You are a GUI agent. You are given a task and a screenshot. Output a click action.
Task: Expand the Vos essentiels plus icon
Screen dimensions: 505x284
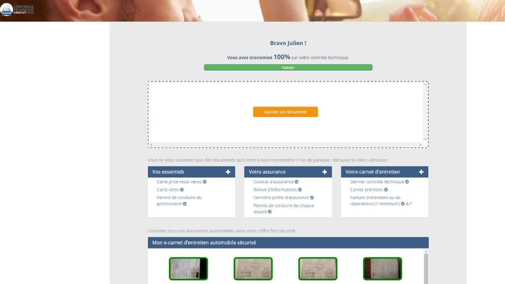click(228, 172)
